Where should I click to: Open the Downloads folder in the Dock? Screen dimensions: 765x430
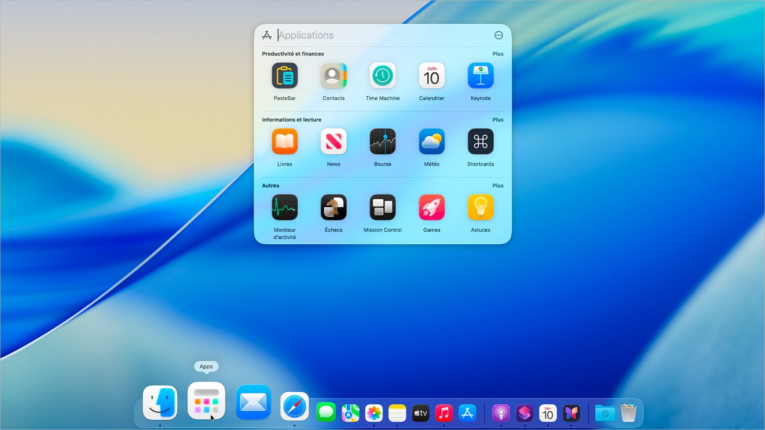pos(605,413)
